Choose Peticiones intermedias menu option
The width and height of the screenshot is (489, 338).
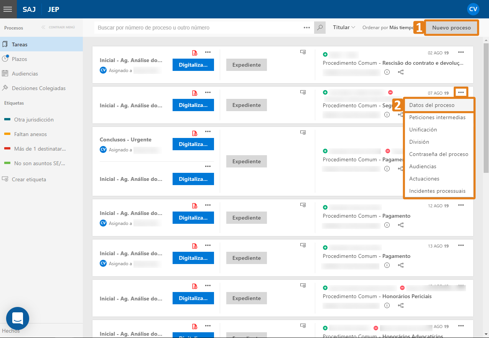[x=437, y=117]
